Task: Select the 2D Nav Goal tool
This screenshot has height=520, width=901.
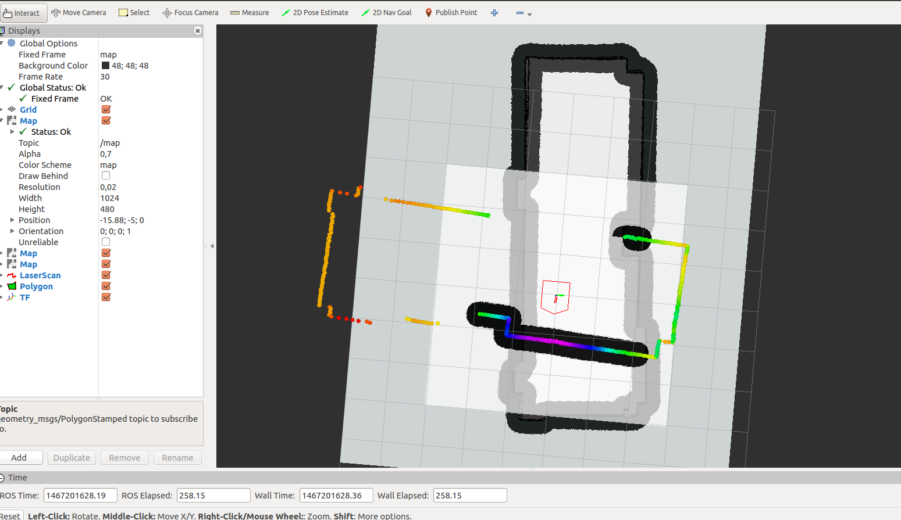Action: (x=386, y=13)
